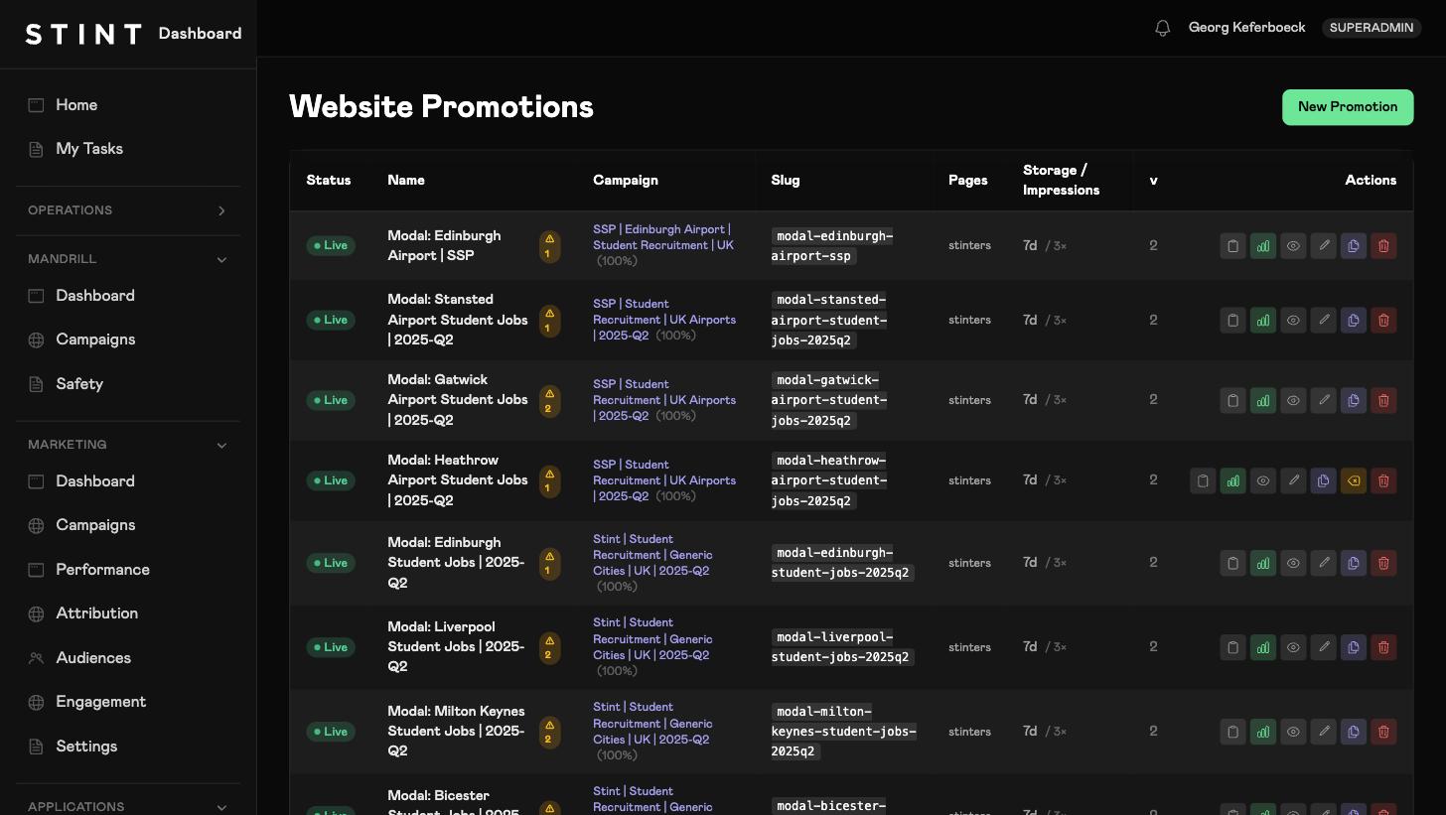Screen dimensions: 1446x815
Task: Click the New Promotion button
Action: [x=1348, y=107]
